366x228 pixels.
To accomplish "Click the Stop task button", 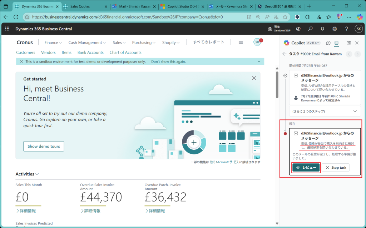I will coord(336,168).
